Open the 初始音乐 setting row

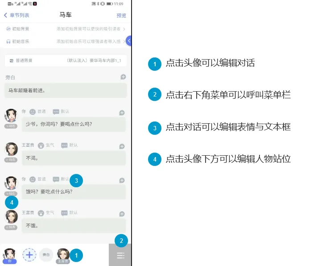(66, 41)
